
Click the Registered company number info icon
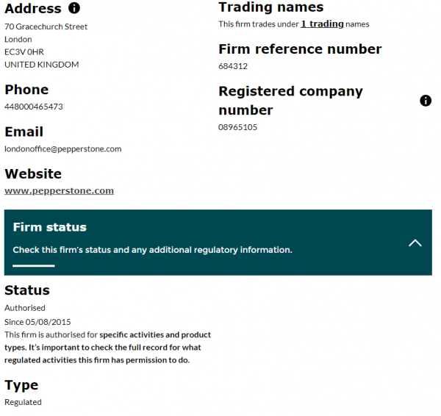coord(426,101)
